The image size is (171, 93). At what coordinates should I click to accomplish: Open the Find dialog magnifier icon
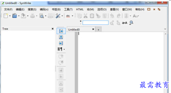(x=131, y=23)
